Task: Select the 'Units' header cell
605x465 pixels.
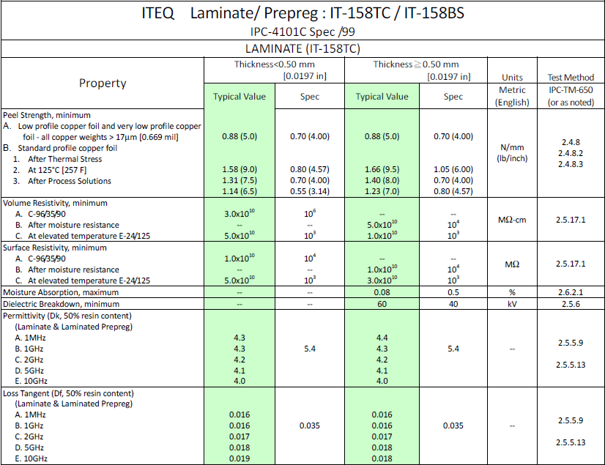Action: (512, 78)
